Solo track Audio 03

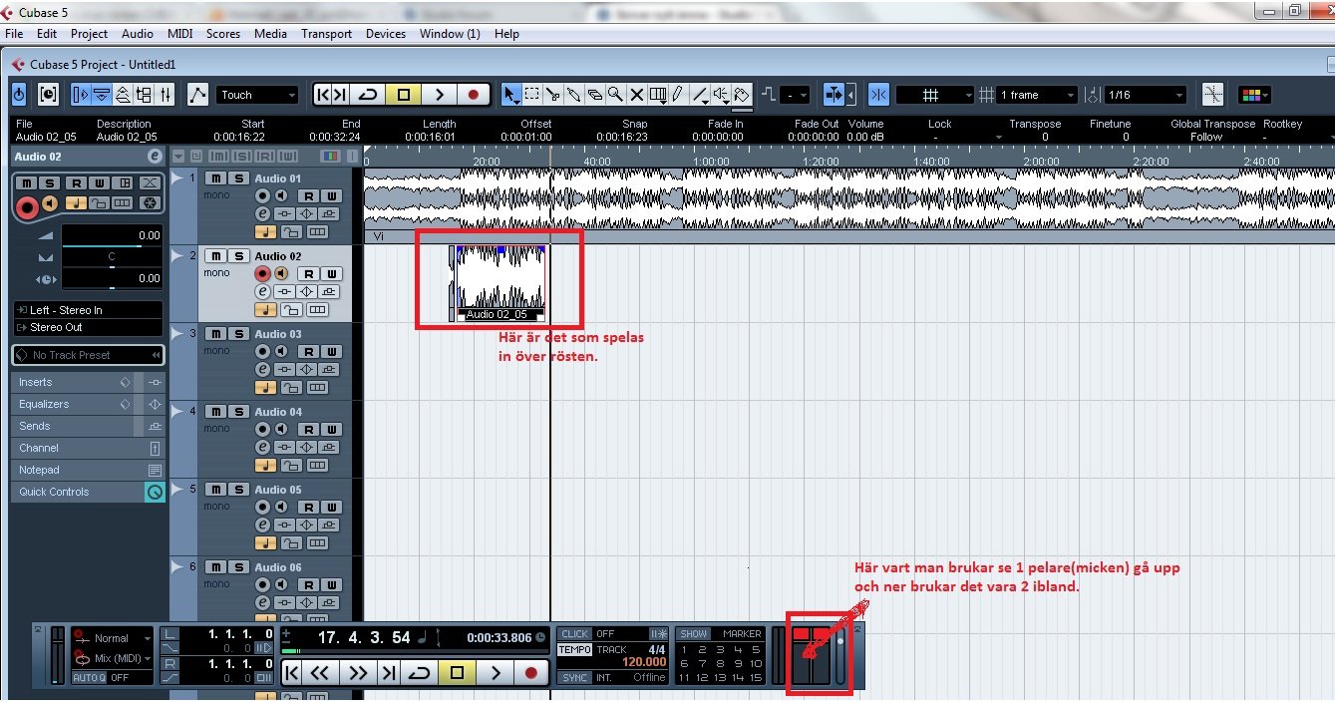(x=239, y=333)
